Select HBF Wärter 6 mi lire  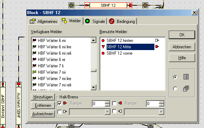click(x=55, y=47)
